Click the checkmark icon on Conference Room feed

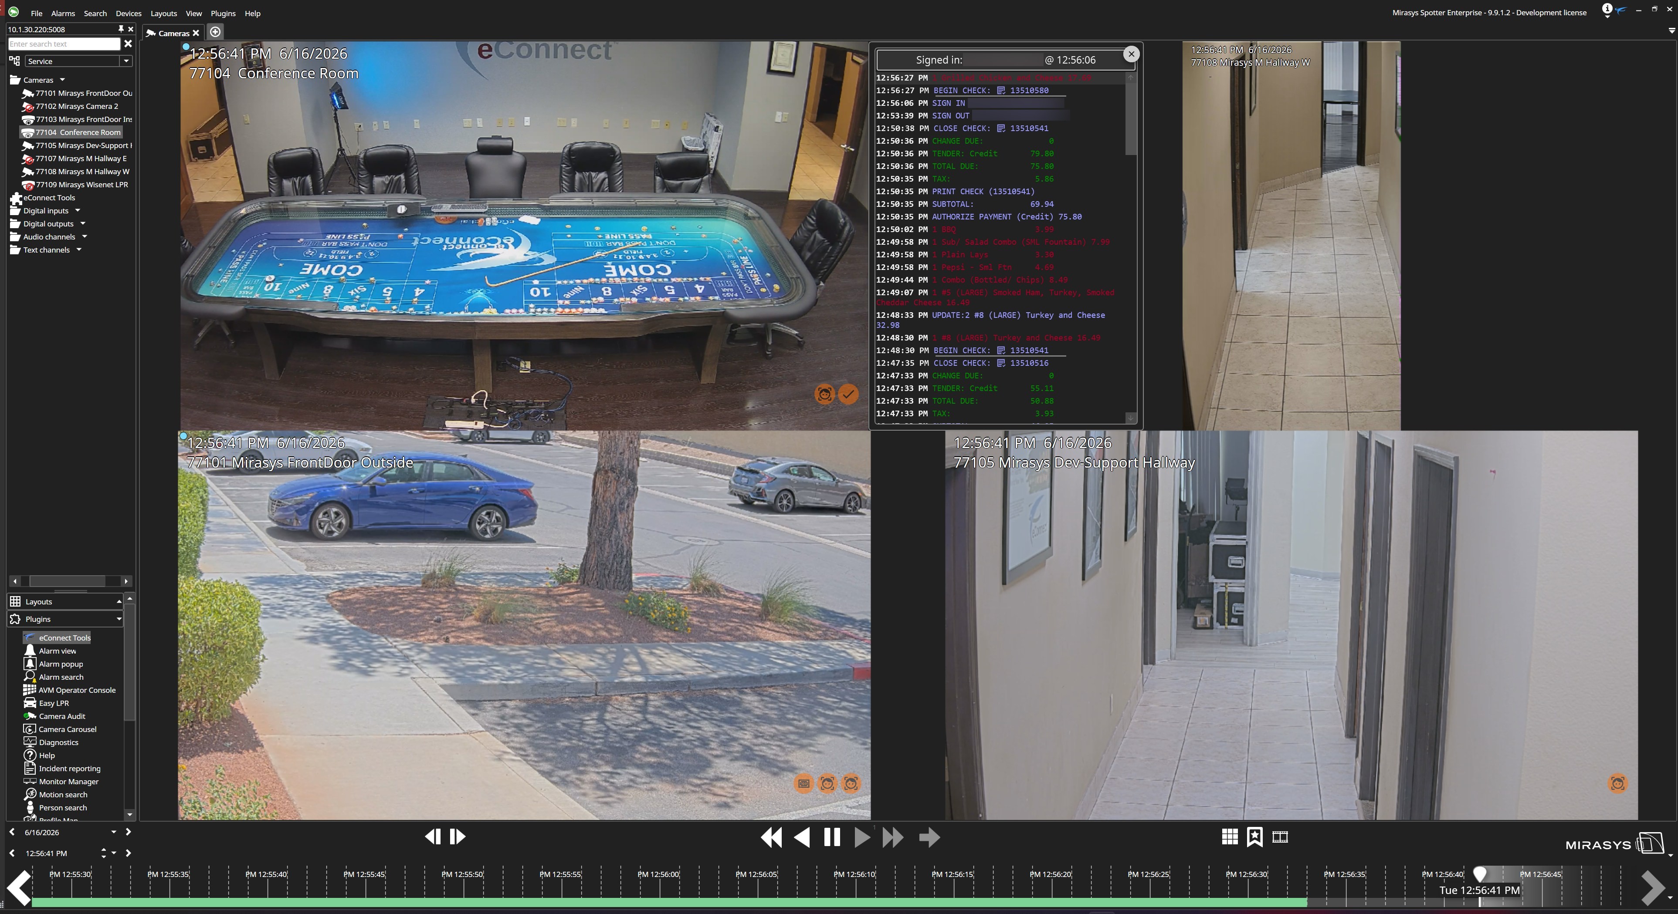click(x=848, y=394)
